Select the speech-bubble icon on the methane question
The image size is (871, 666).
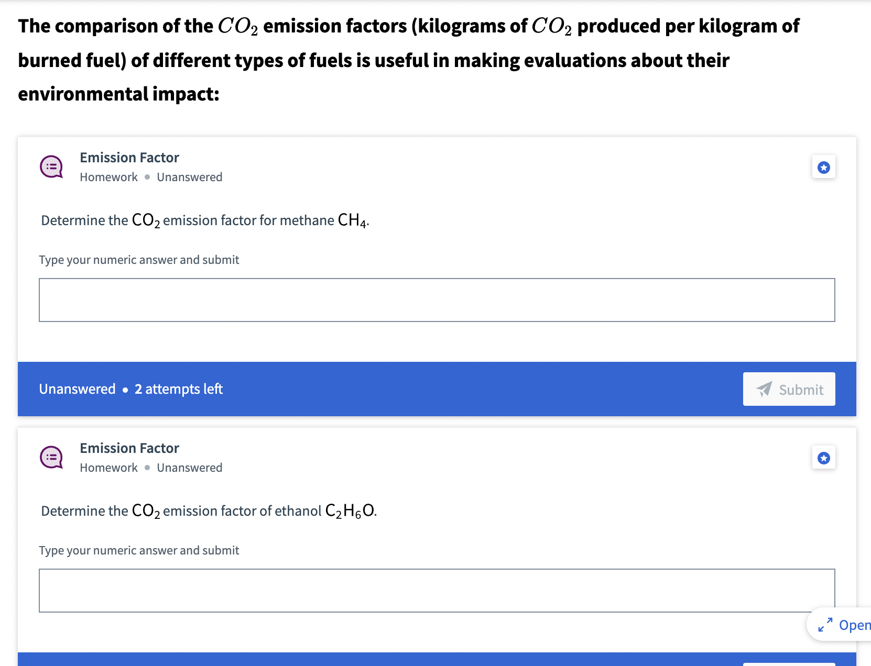[51, 167]
